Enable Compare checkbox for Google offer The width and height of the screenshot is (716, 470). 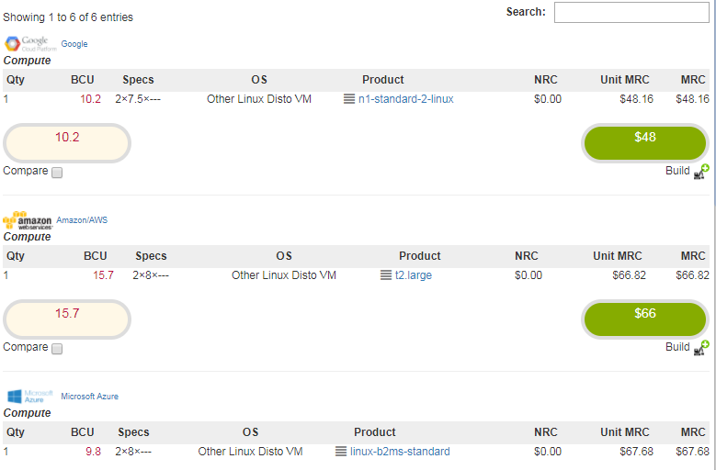click(x=57, y=173)
